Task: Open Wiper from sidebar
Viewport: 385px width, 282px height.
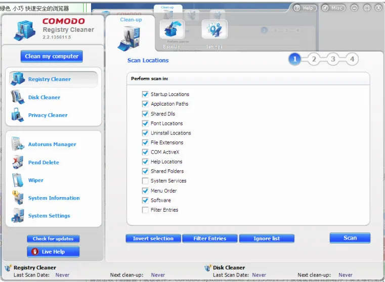Action: (x=35, y=180)
